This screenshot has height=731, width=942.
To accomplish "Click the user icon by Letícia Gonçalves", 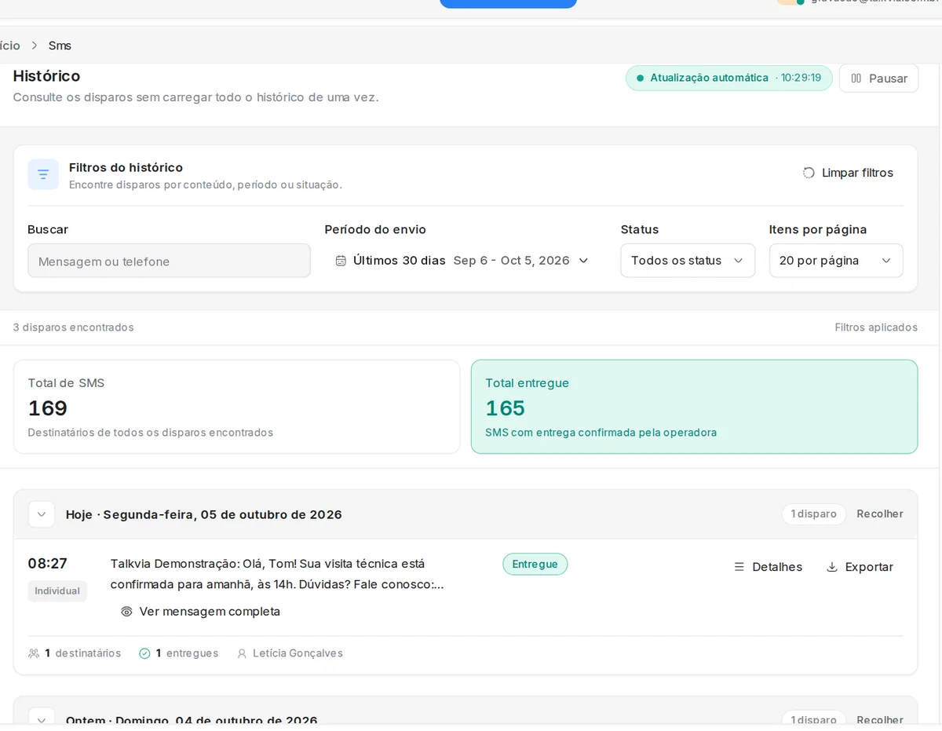I will point(242,653).
